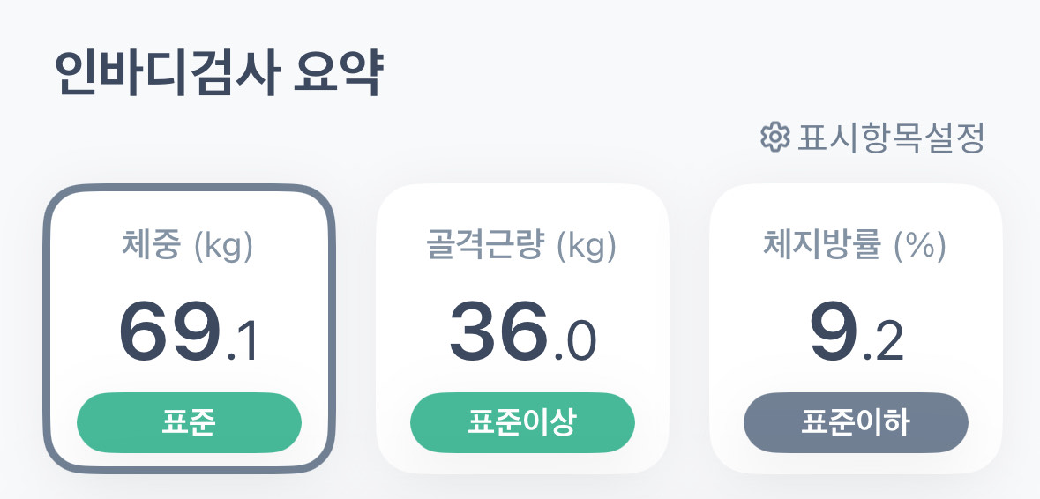This screenshot has width=1040, height=499.
Task: Select the 체중 (kg) card label
Action: [x=188, y=247]
